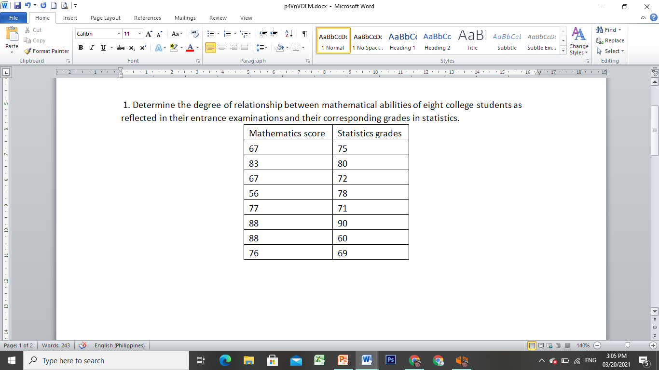Click Words: 243 in status bar

coord(56,345)
